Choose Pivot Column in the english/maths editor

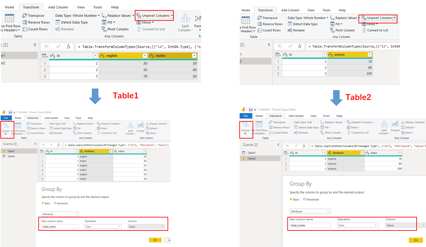point(115,29)
